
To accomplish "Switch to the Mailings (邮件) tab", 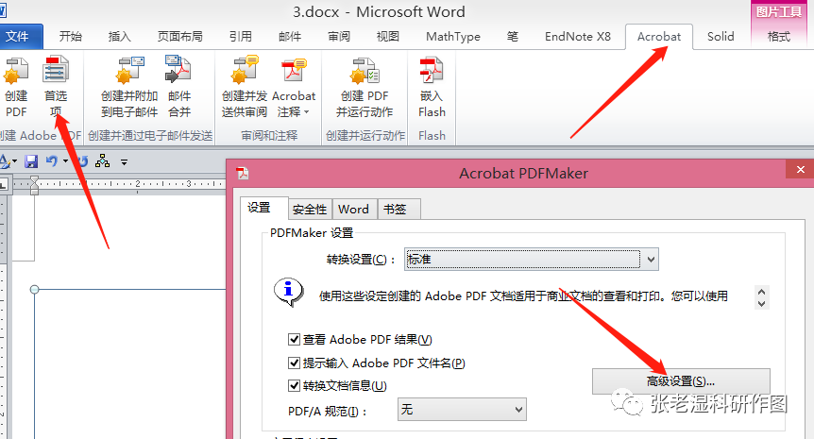I will (x=290, y=36).
